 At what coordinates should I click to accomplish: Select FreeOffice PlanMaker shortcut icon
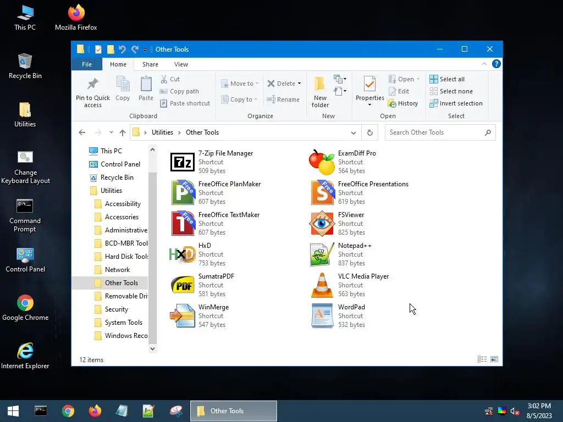(x=183, y=193)
